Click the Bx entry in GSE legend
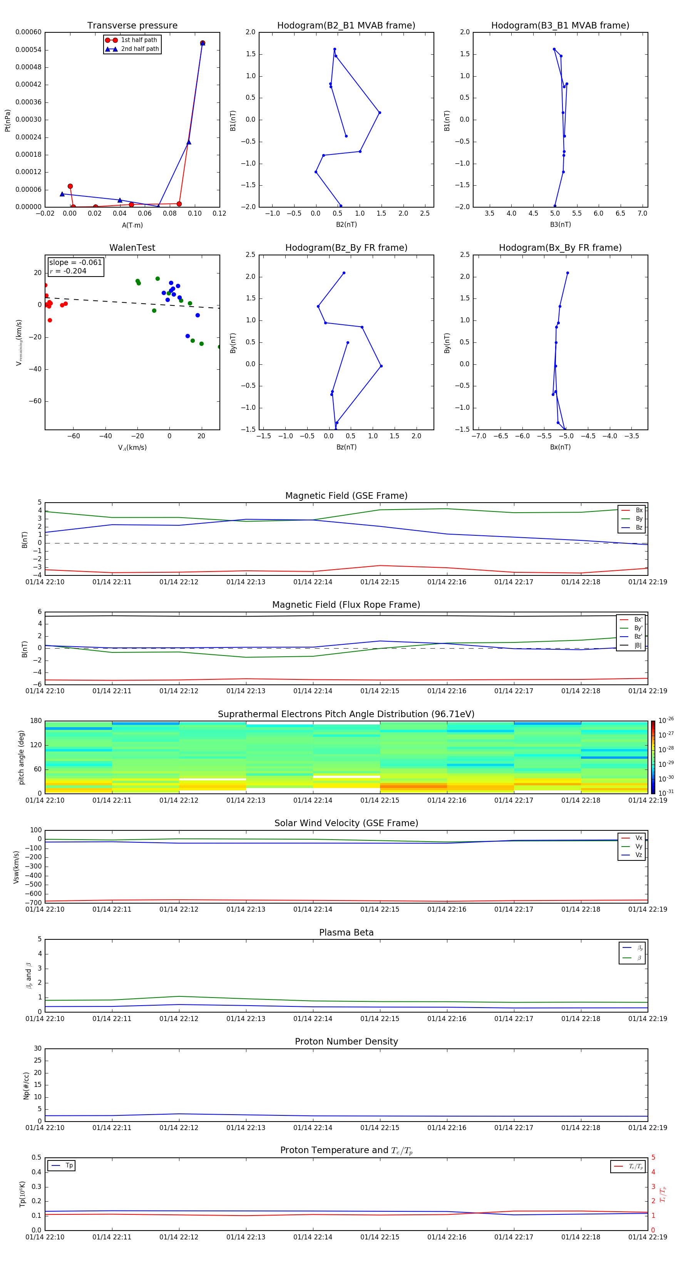 (x=632, y=510)
